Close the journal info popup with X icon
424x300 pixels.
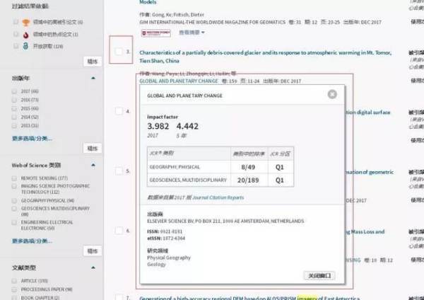[x=332, y=94]
